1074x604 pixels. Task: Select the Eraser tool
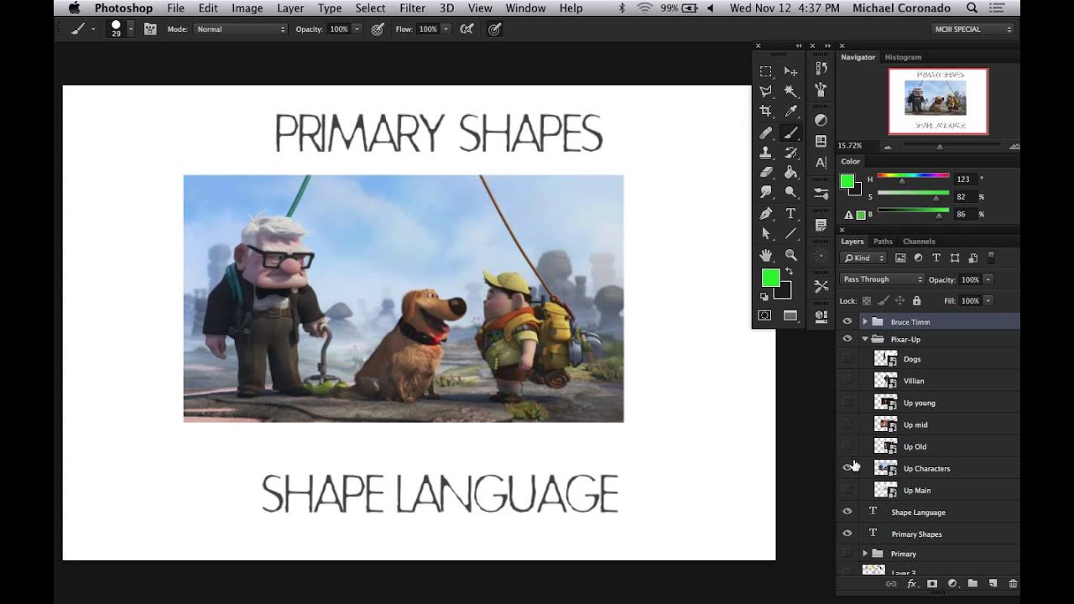click(x=765, y=172)
